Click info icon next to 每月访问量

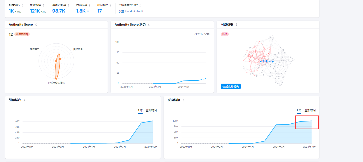[x=68, y=5]
